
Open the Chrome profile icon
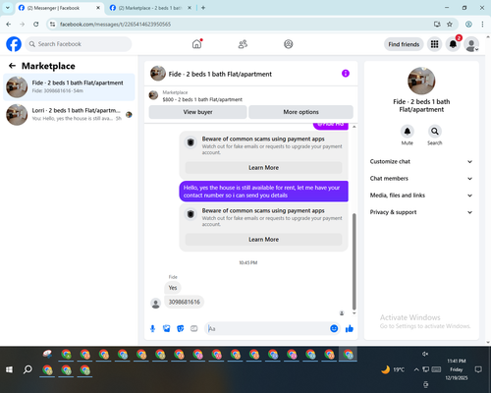coord(468,25)
